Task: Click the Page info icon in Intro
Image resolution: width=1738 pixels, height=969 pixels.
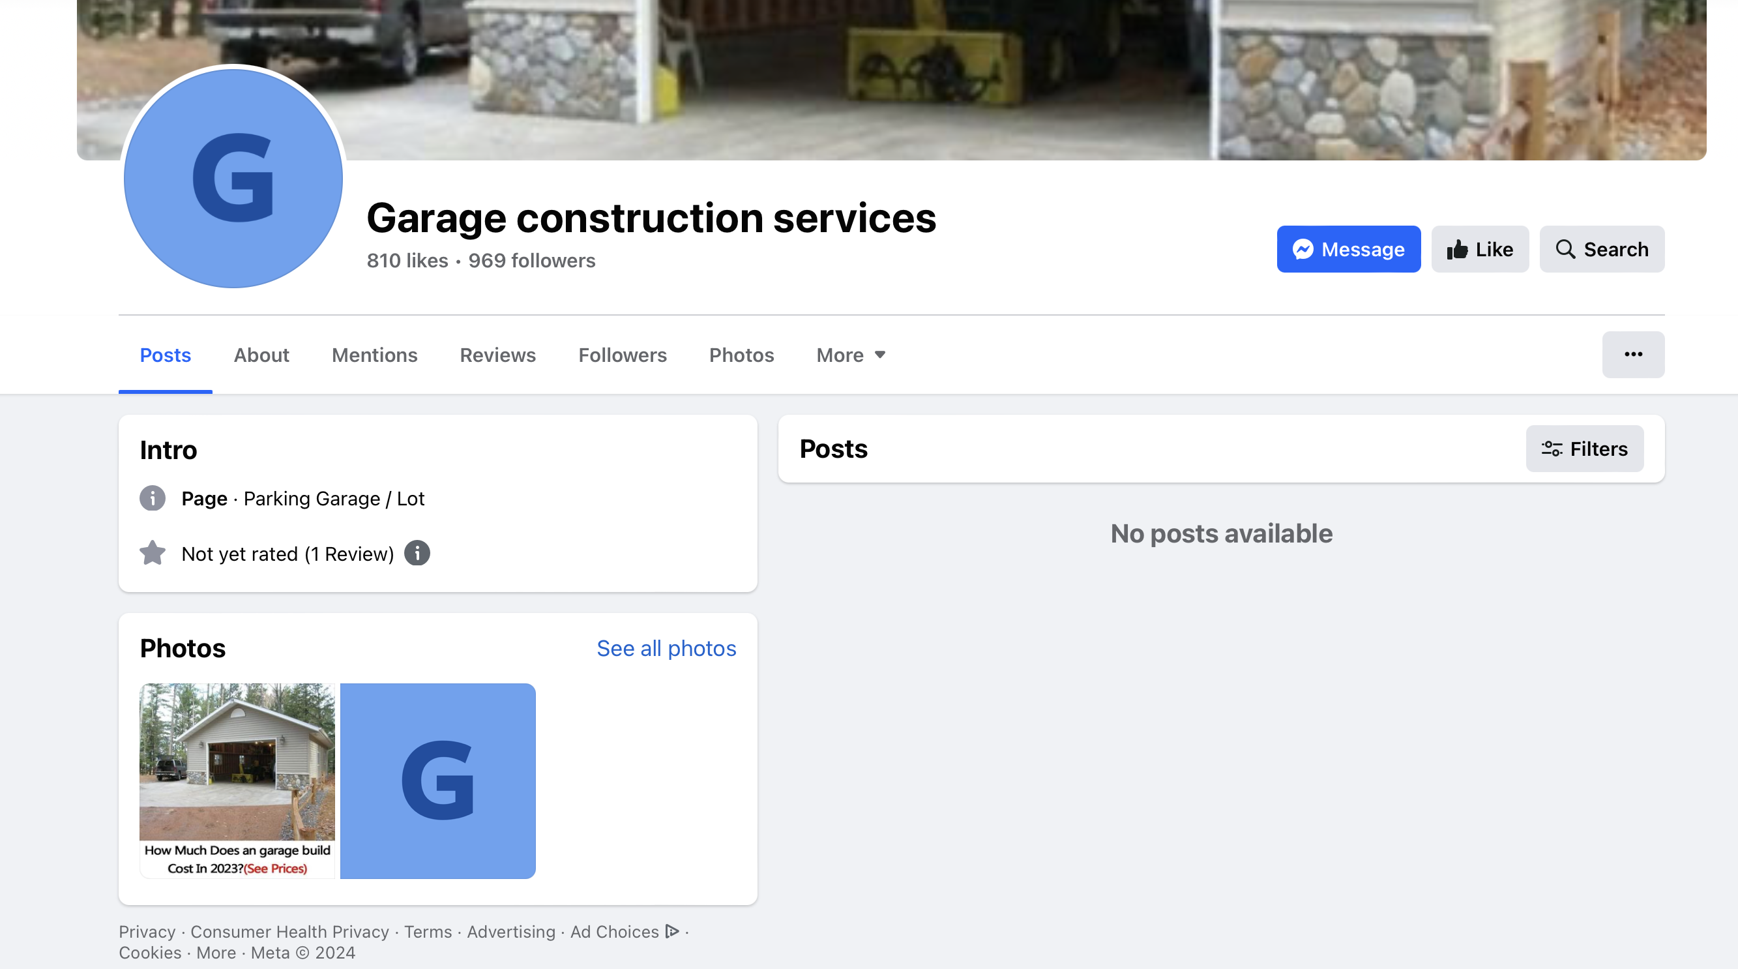Action: (153, 499)
